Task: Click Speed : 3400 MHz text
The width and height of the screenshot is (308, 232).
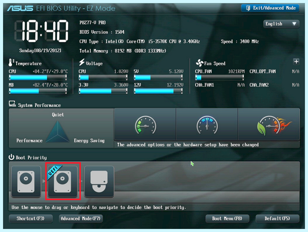Action: click(x=240, y=41)
